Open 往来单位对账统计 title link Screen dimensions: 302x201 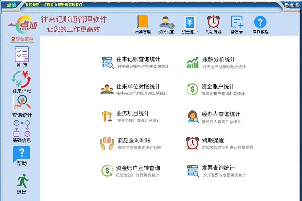coord(138,86)
